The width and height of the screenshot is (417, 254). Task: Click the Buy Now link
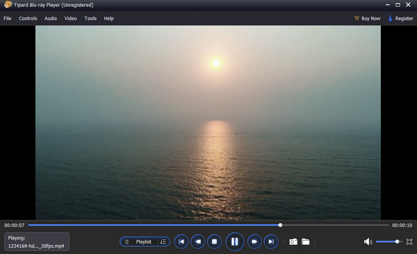tap(367, 18)
